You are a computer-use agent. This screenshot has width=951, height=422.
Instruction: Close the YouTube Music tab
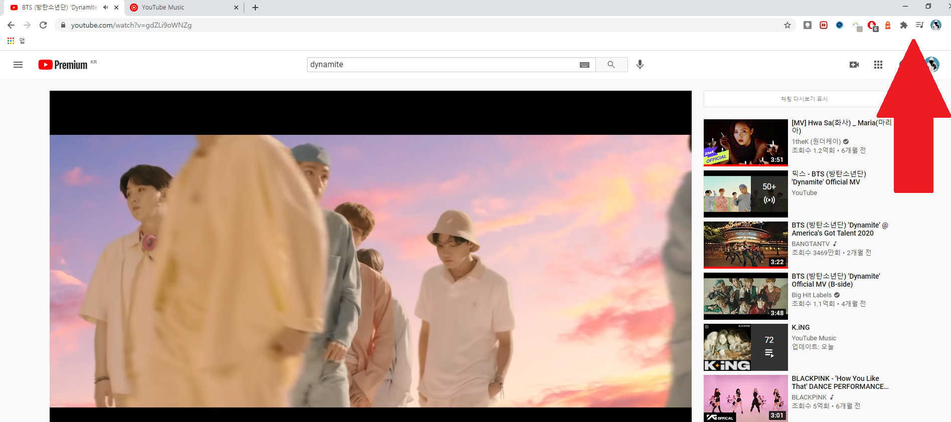click(236, 8)
